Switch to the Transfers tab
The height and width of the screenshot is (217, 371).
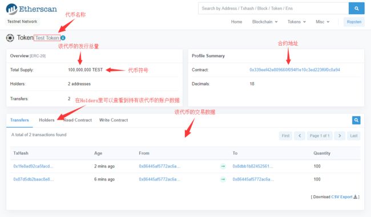(19, 120)
